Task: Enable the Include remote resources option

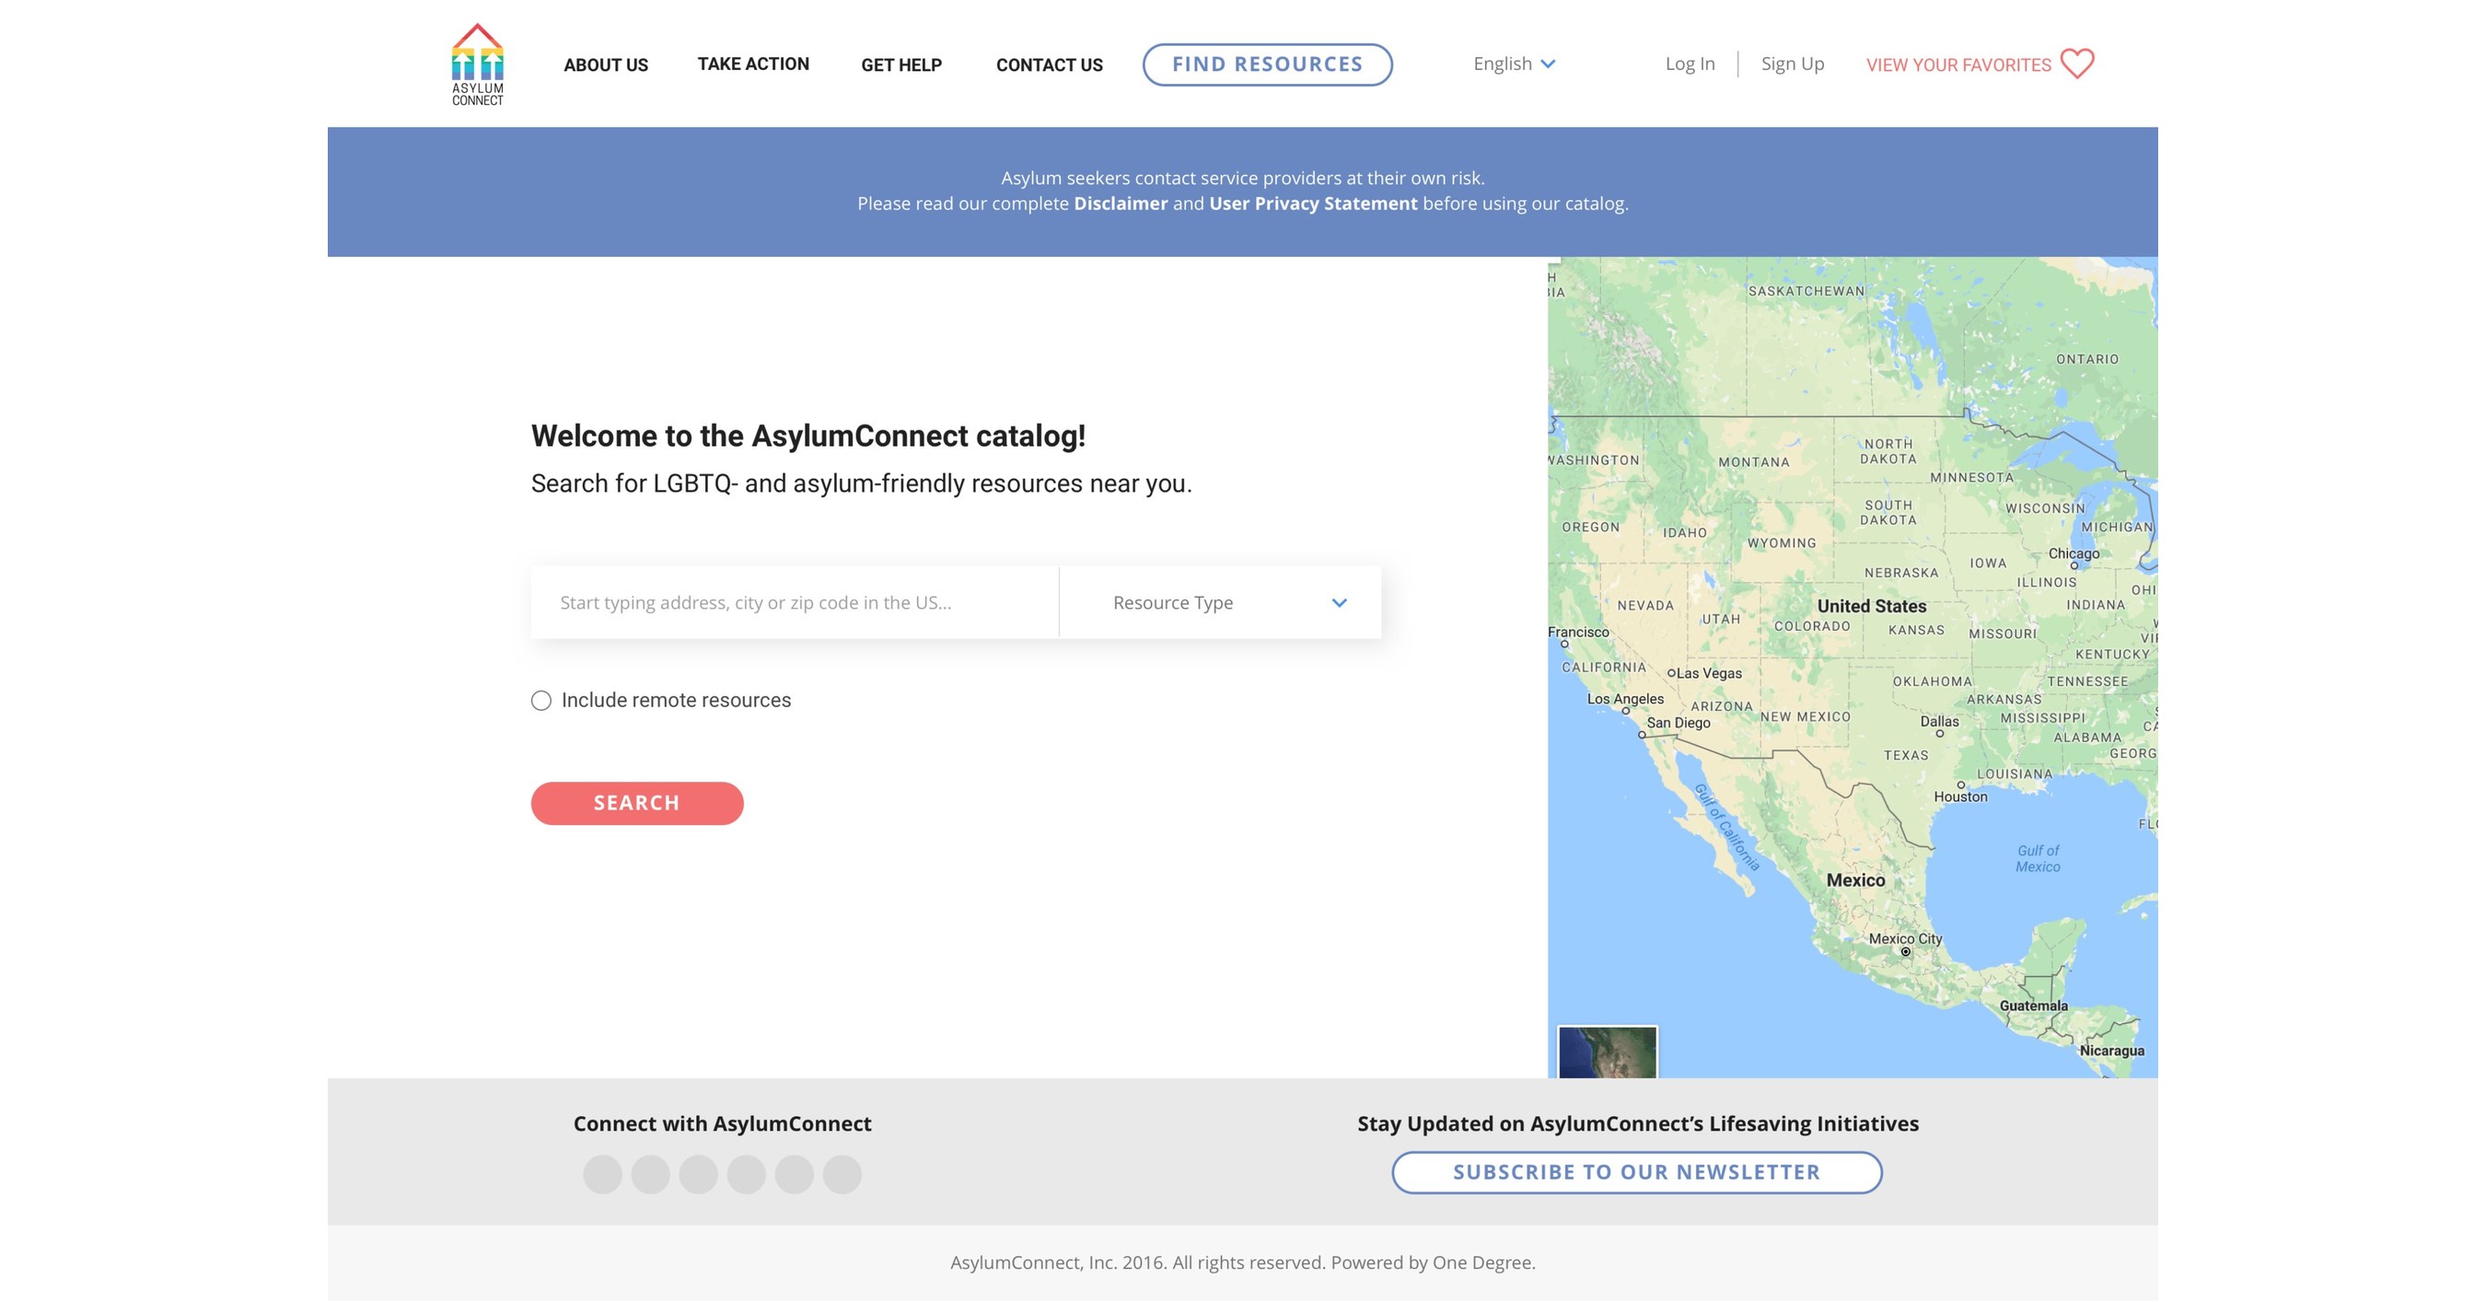Action: click(x=540, y=700)
